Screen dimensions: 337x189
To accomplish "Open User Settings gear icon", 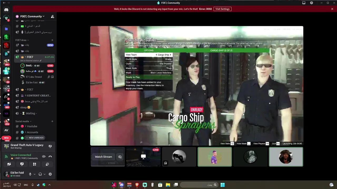I will pos(50,174).
